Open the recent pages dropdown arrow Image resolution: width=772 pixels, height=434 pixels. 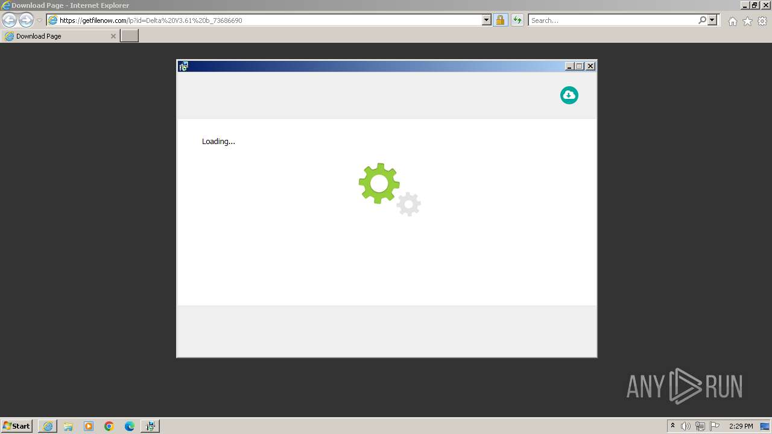39,20
